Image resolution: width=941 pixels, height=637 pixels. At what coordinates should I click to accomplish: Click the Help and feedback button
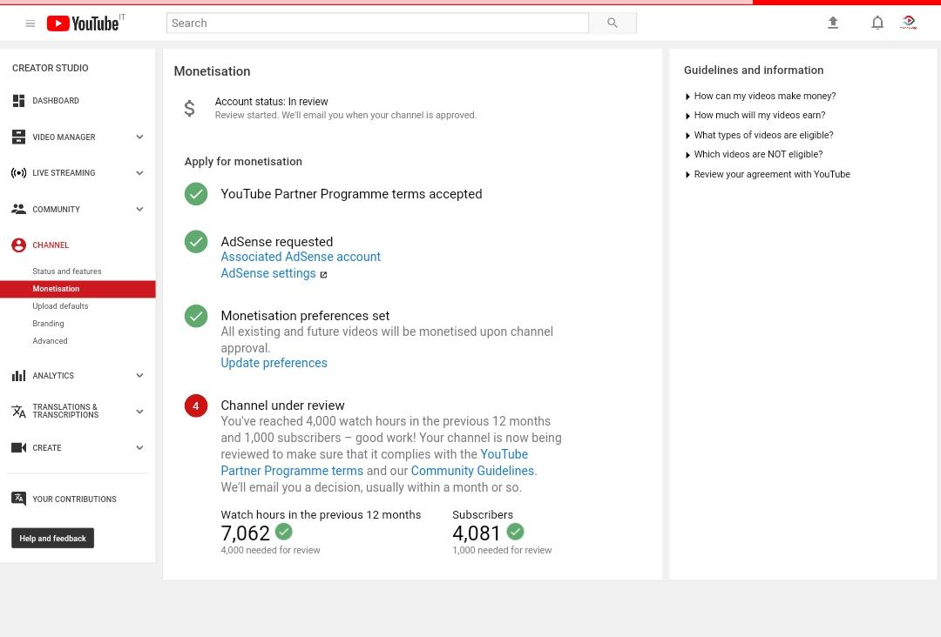(53, 538)
